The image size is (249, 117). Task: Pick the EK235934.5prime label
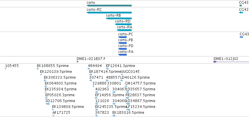61,89
